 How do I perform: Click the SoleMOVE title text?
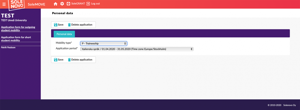click(36, 4)
